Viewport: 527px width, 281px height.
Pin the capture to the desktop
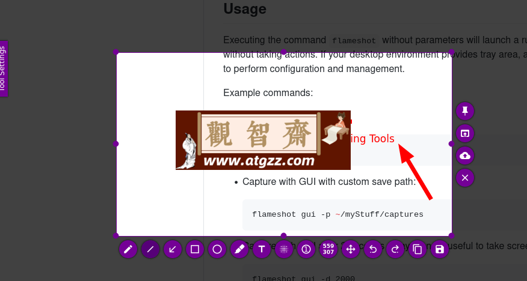pos(465,111)
